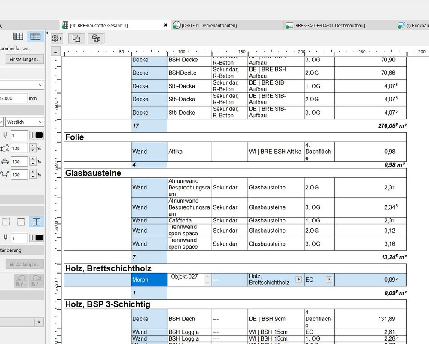Click the 23,000 mm height field
The width and height of the screenshot is (429, 344).
(14, 98)
